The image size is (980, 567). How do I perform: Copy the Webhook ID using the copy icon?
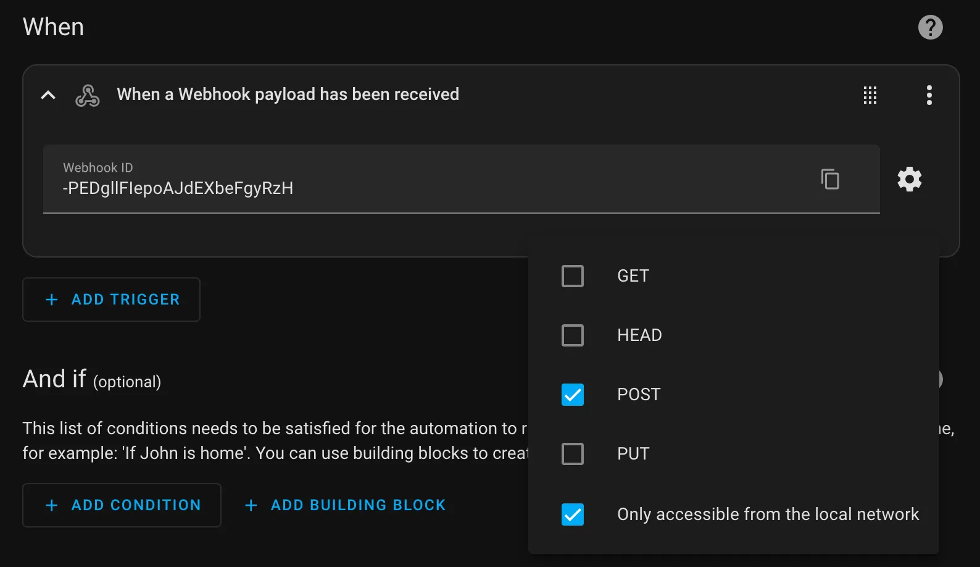[831, 179]
